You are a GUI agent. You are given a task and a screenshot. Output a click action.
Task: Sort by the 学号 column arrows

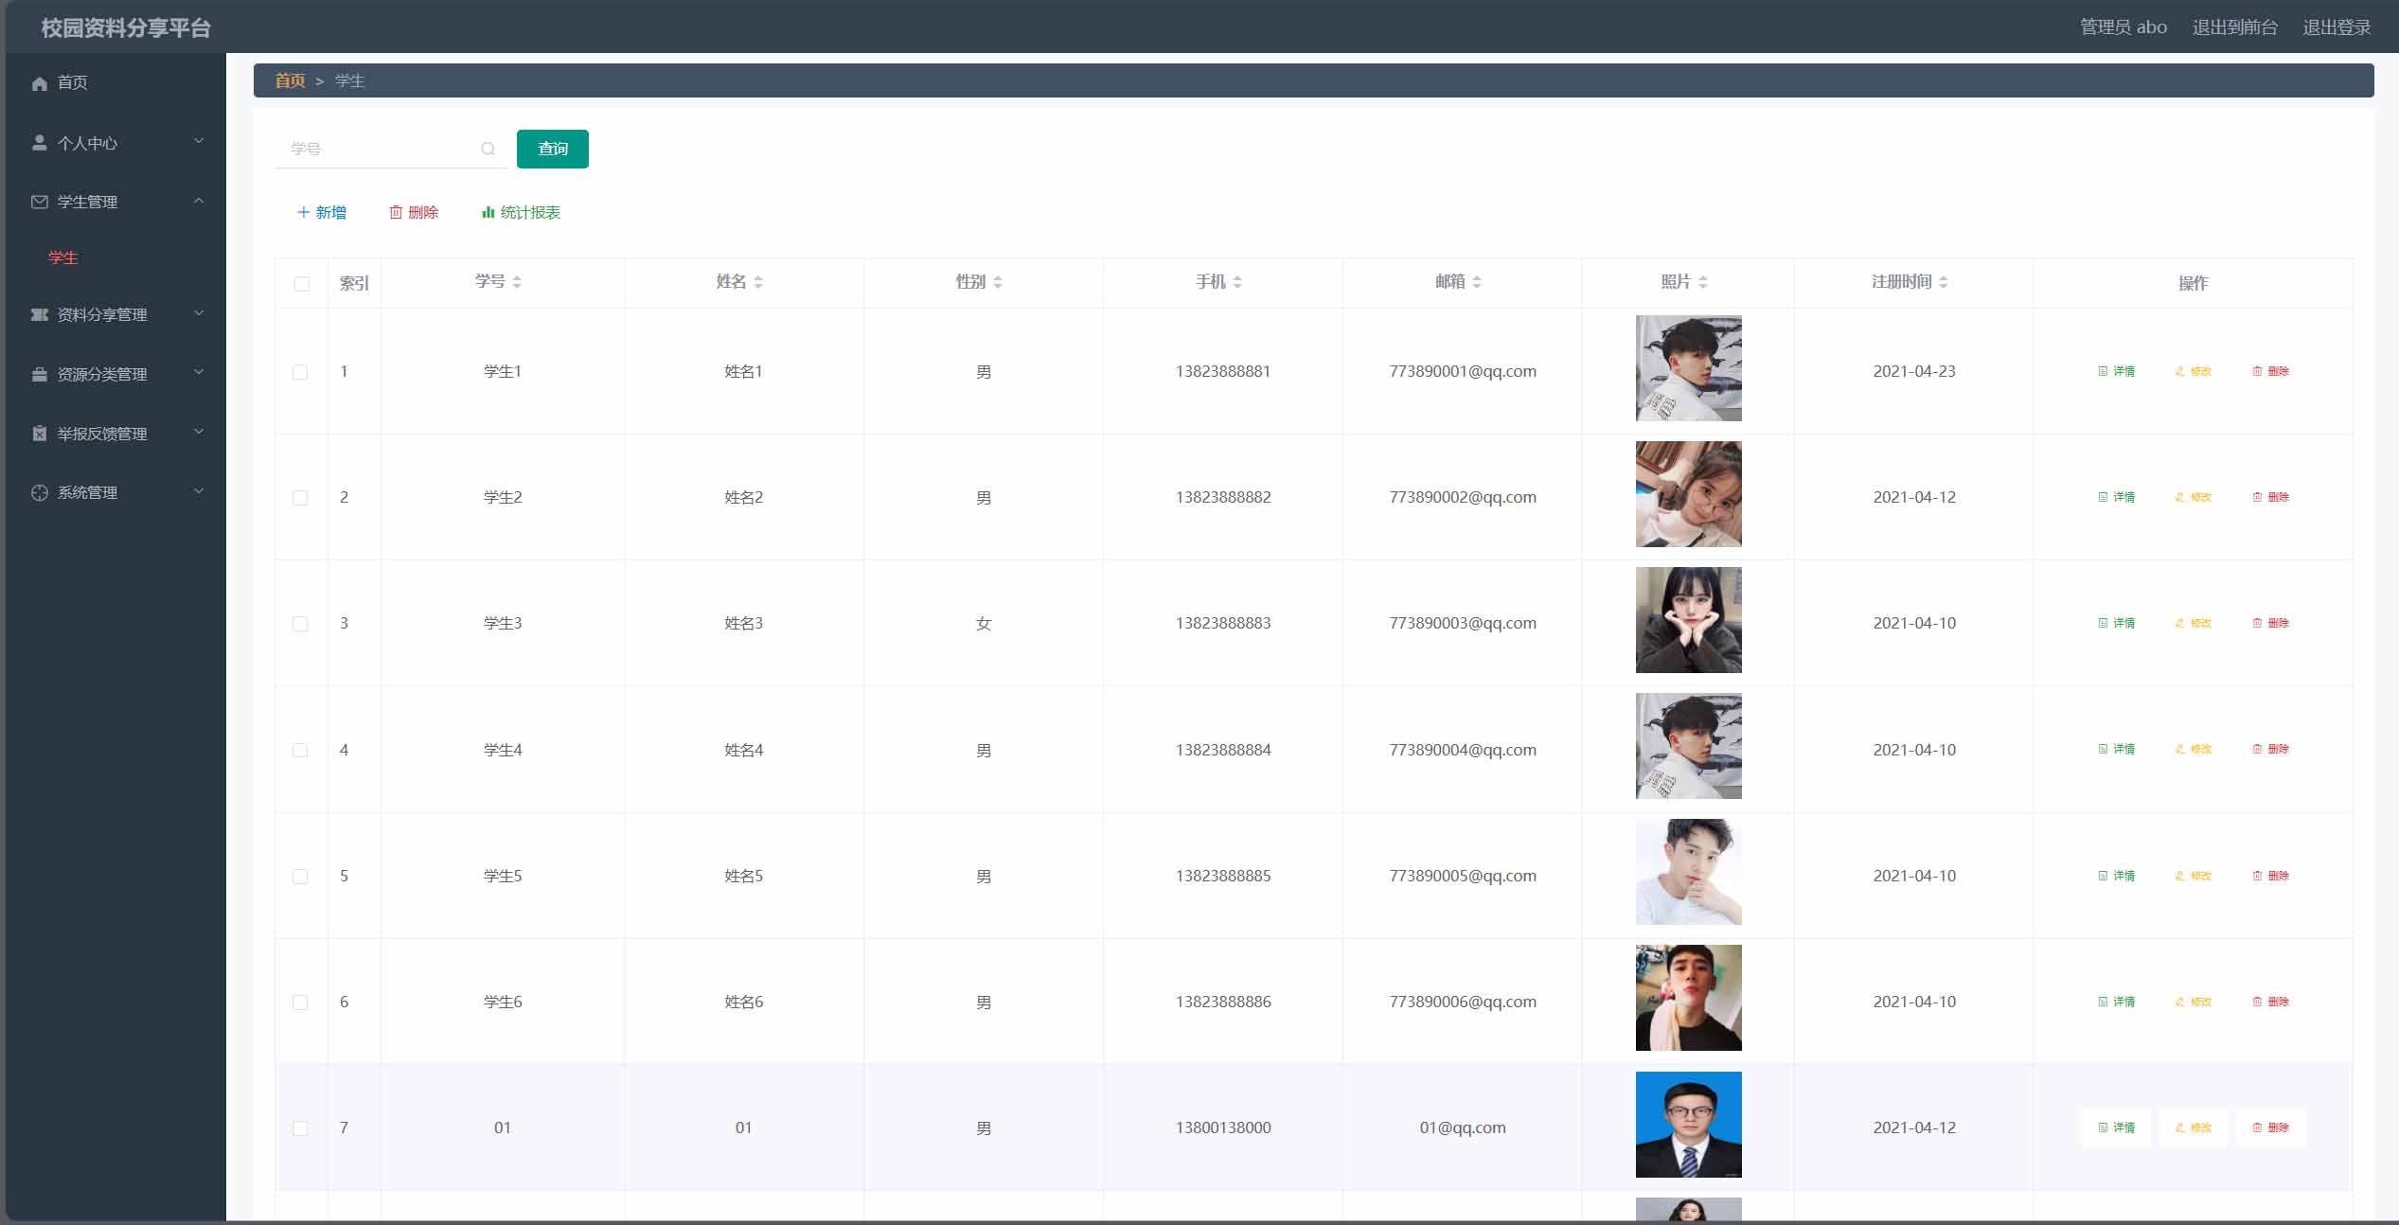click(517, 282)
